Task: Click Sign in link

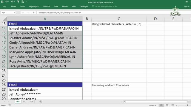Action: click(187, 7)
